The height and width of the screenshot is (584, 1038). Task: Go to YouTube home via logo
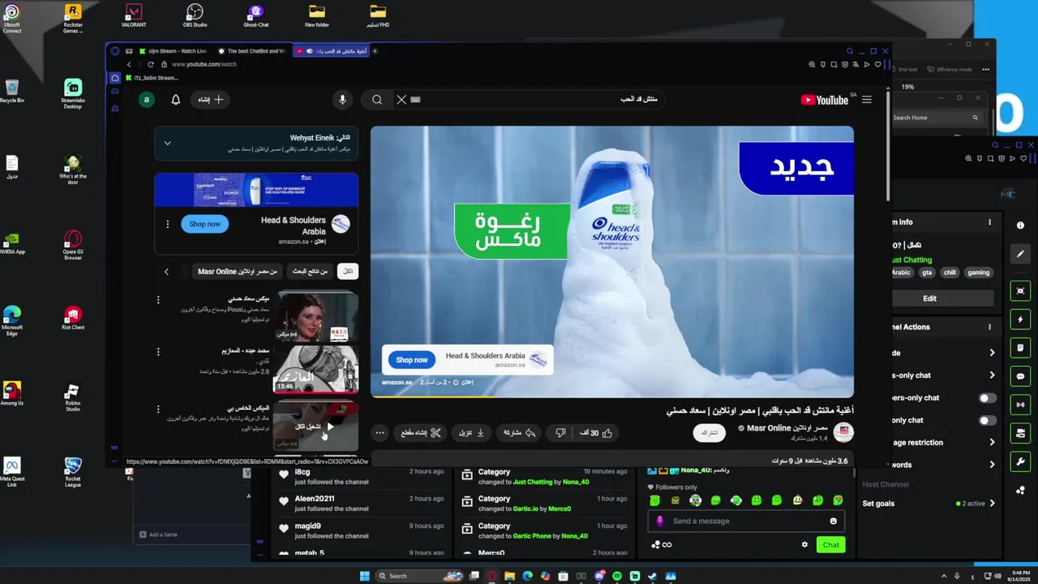(825, 100)
